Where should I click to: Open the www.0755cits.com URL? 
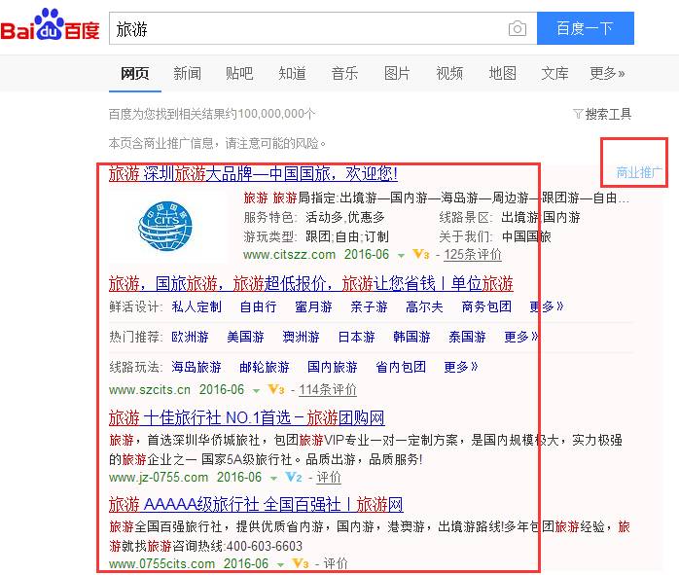pos(161,563)
